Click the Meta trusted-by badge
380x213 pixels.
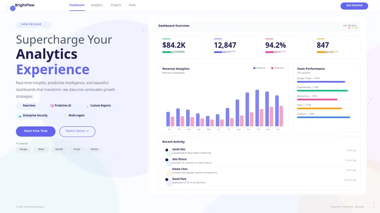coord(41,149)
